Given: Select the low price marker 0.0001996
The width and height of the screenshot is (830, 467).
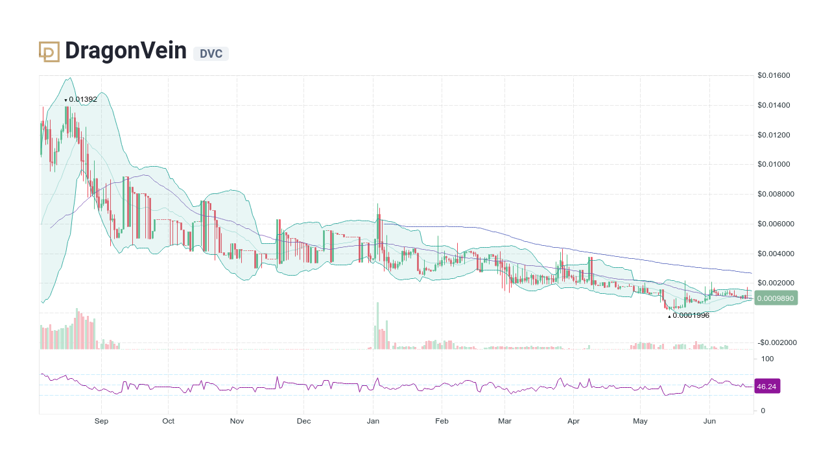Looking at the screenshot, I should point(687,316).
